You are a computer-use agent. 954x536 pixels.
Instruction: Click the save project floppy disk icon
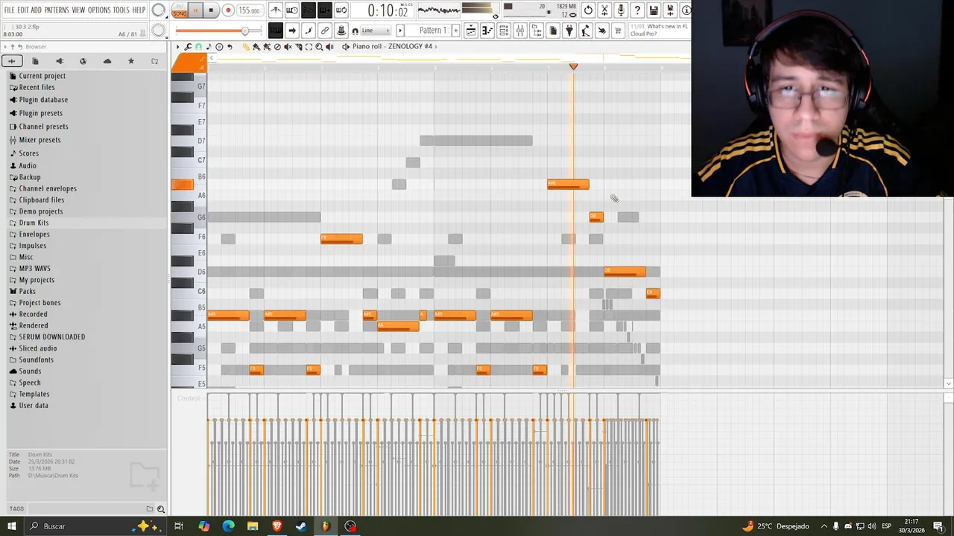click(654, 10)
